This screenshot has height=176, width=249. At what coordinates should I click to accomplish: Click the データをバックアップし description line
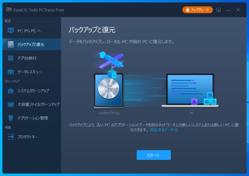click(x=122, y=42)
